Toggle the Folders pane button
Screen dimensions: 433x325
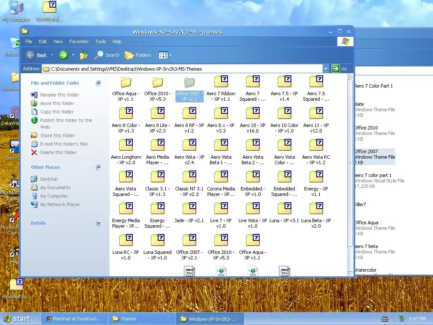click(x=138, y=55)
